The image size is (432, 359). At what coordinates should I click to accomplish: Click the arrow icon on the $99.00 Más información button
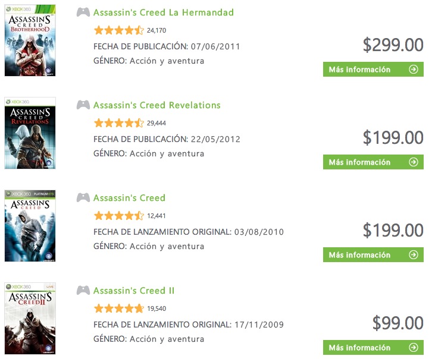coord(414,348)
